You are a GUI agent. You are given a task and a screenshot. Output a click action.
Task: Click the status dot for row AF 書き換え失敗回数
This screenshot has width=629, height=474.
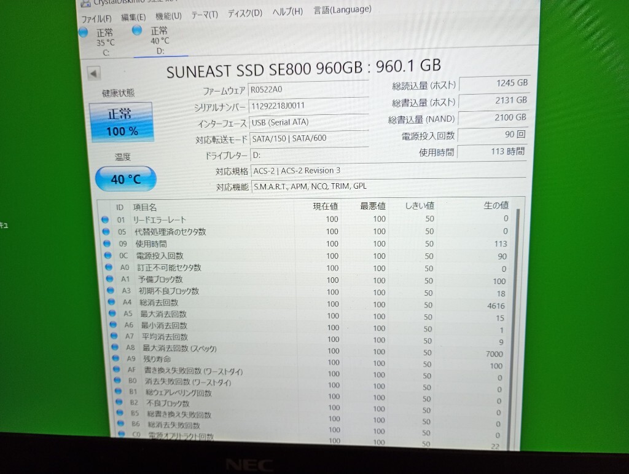click(x=117, y=369)
